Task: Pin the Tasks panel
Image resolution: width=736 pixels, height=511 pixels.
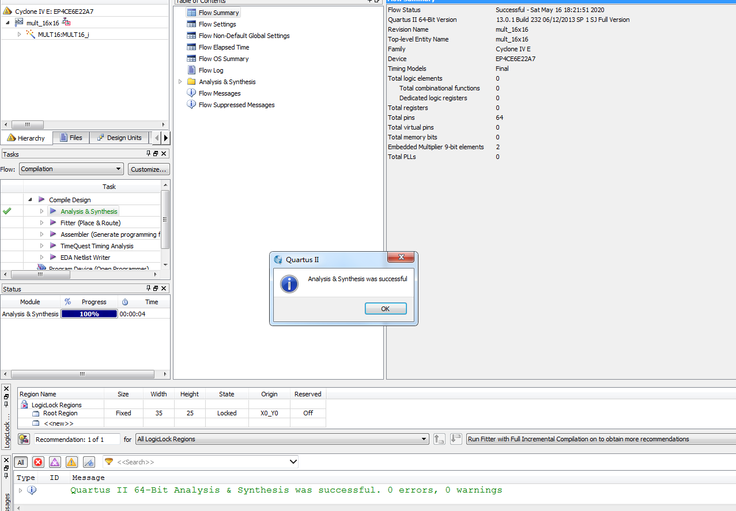Action: 148,154
